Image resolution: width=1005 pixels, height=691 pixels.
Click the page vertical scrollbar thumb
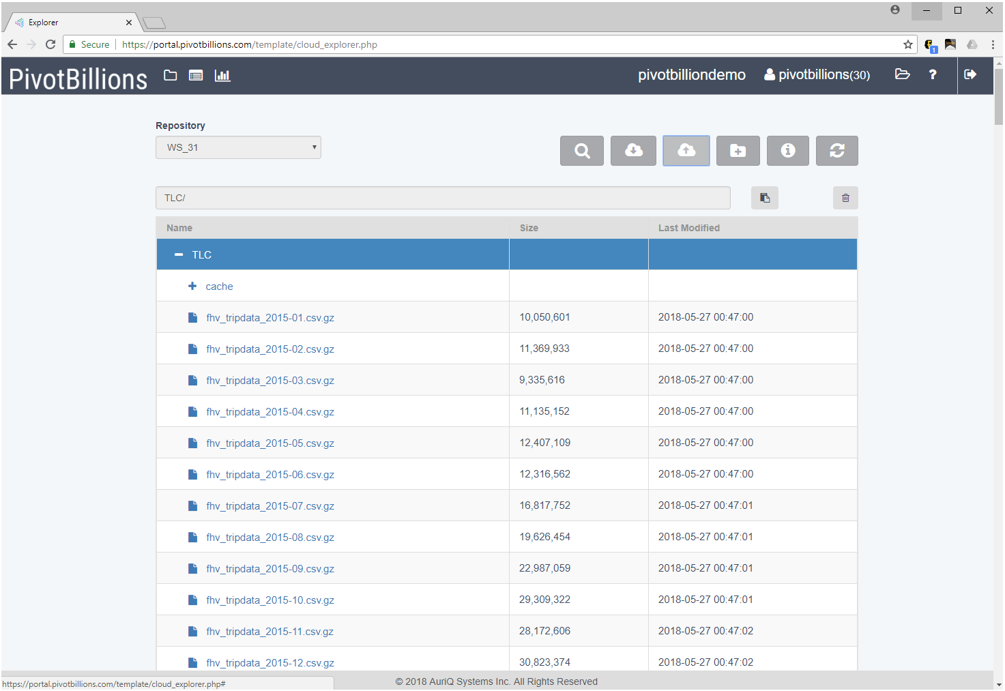coord(999,95)
